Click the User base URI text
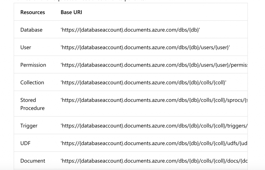265x170 pixels. [145, 47]
